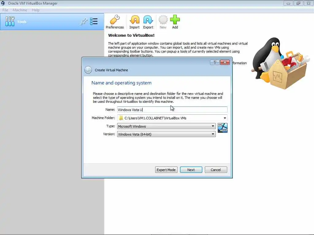Viewport: 314px width, 235px height.
Task: Expand the Machine Folder dropdown
Action: (225, 118)
